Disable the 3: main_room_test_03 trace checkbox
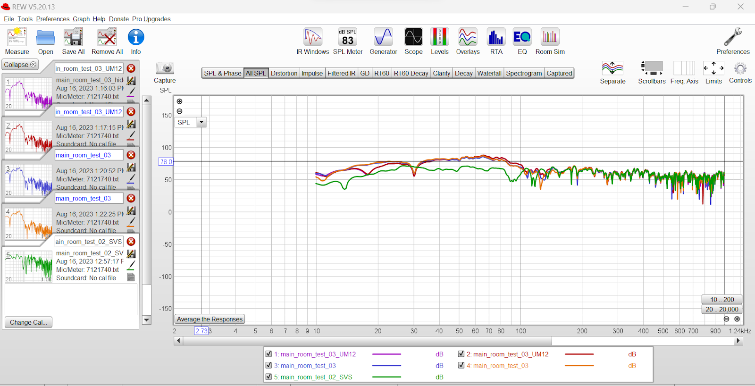Viewport: 755px width, 386px height. (268, 365)
